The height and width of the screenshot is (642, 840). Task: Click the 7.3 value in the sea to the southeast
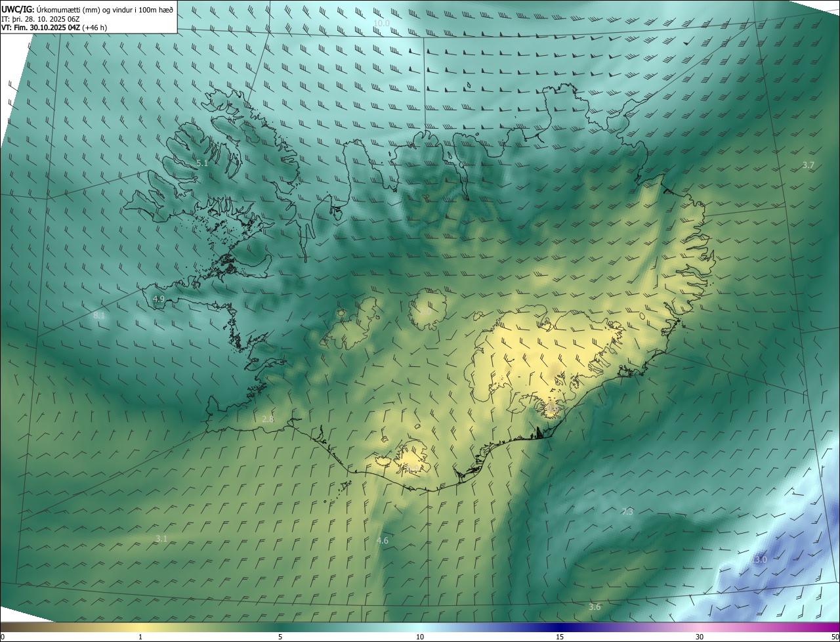[627, 511]
